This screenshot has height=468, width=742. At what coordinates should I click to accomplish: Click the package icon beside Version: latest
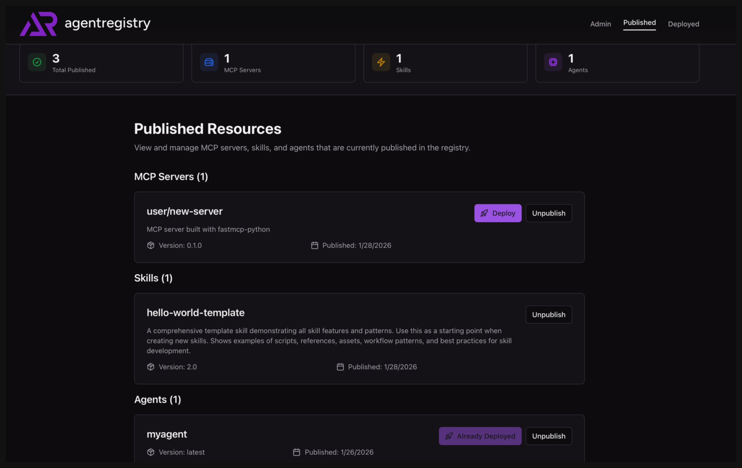(x=151, y=452)
